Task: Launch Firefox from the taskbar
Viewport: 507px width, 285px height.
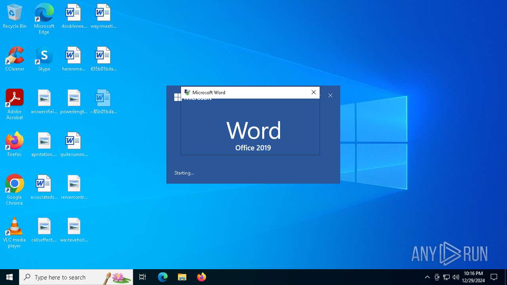Action: click(201, 277)
